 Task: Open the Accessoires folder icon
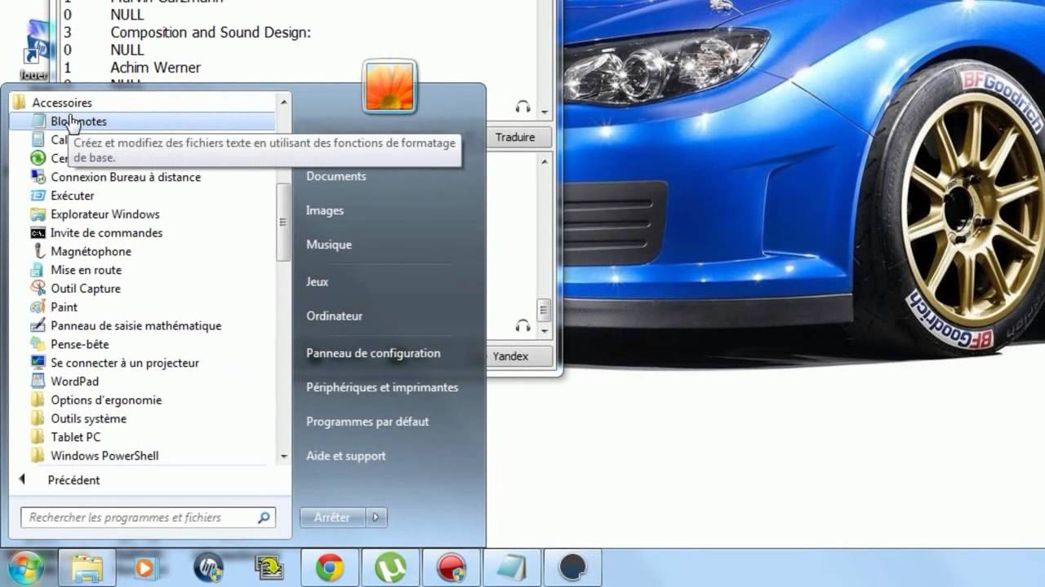coord(20,103)
